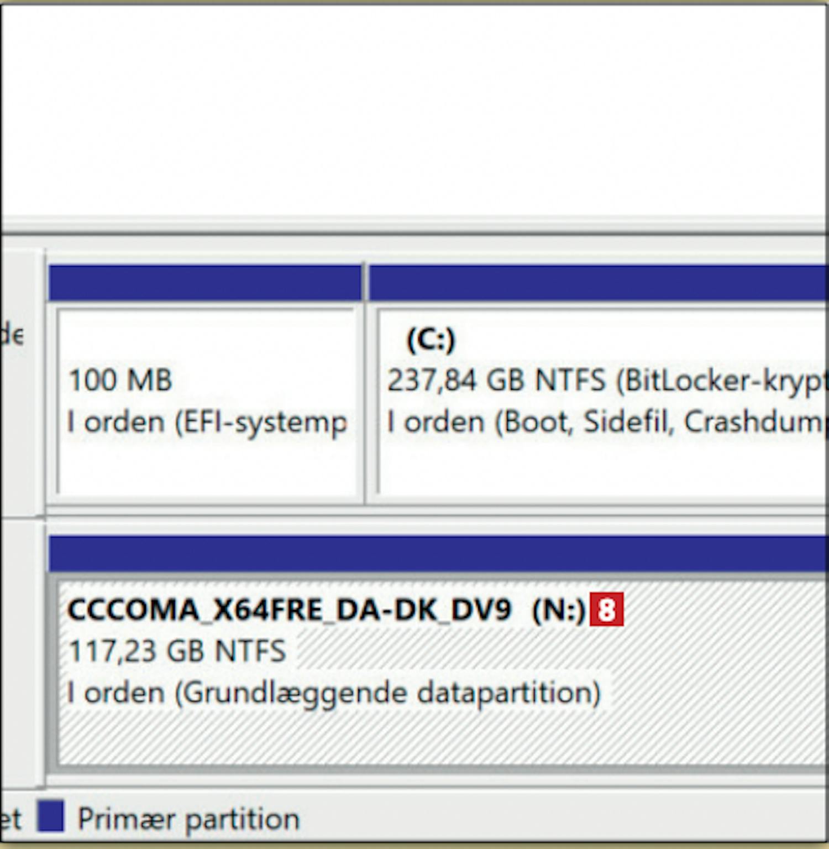Click the blue Primær partition legend swatch
This screenshot has width=829, height=849.
[50, 817]
